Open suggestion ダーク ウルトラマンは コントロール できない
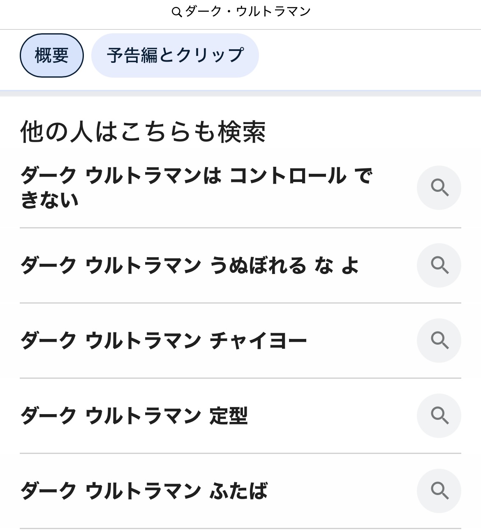Screen dimensions: 481x532 pos(197,188)
